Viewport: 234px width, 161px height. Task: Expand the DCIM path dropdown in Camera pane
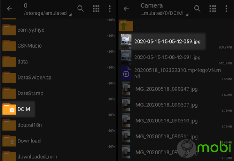(186, 14)
